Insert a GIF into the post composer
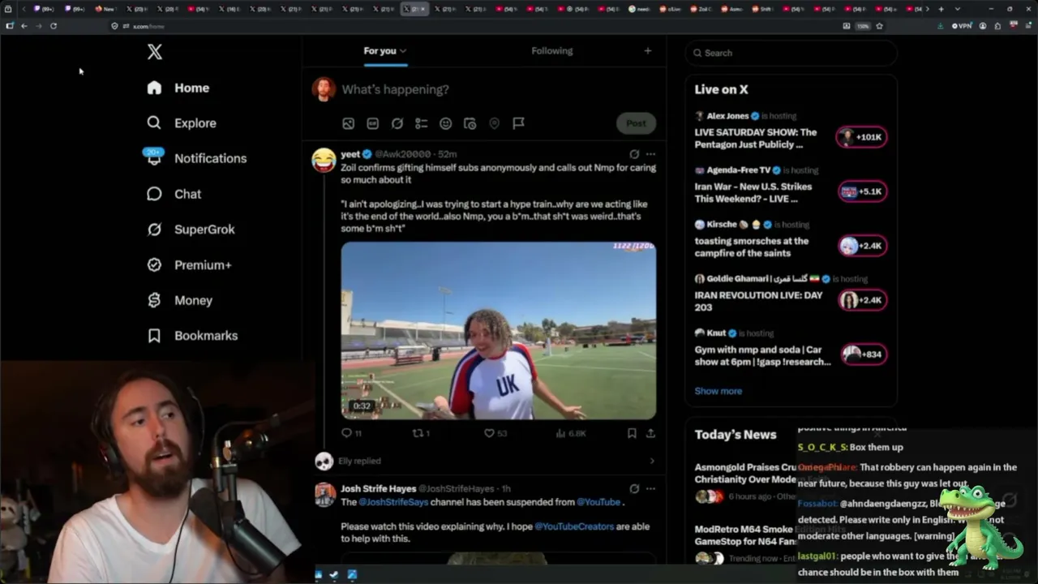The image size is (1038, 584). tap(372, 123)
